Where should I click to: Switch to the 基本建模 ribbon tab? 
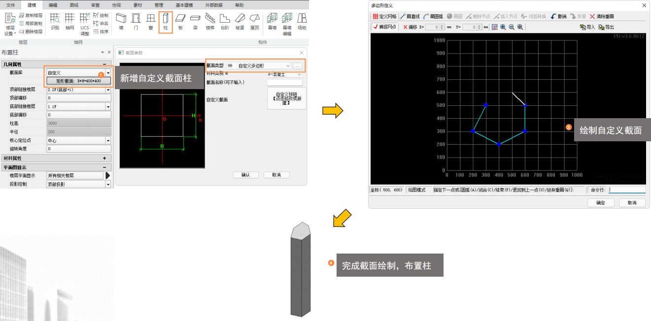coord(185,4)
